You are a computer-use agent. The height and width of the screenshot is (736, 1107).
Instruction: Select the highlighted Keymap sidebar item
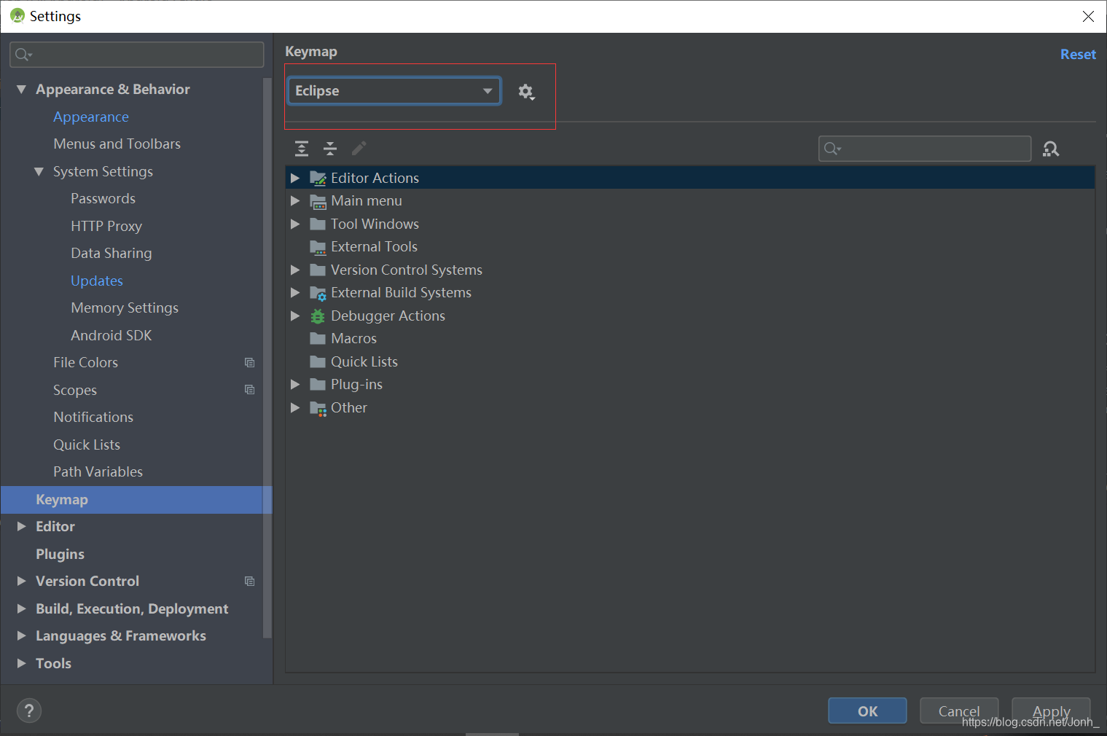tap(136, 499)
